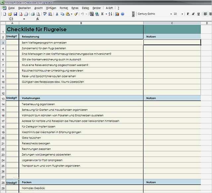Select row 13 header
This screenshot has height=193, width=212.
point(3,99)
